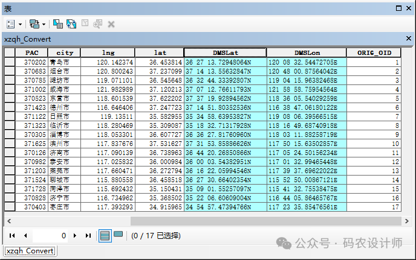416x260 pixels.
Task: Click the PAC column header
Action: pos(32,53)
